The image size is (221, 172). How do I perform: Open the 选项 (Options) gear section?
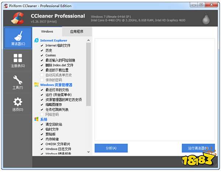point(18,104)
